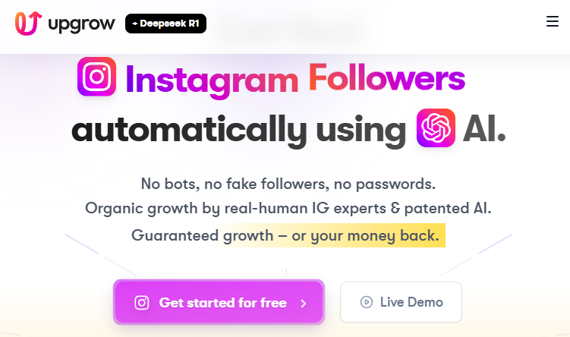Click the upgrow arrow logo icon
The image size is (570, 337).
coord(27,24)
